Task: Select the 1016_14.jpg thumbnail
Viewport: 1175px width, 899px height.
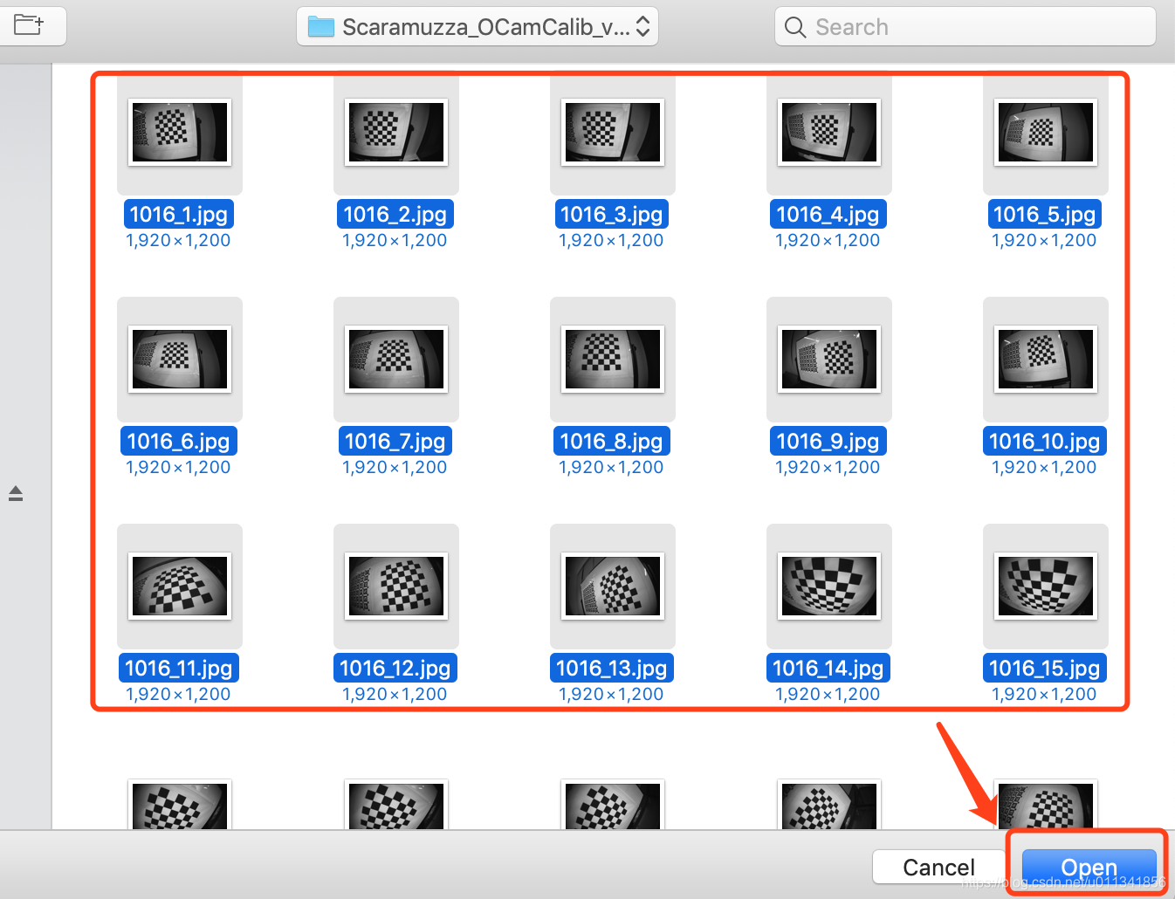Action: [x=829, y=586]
